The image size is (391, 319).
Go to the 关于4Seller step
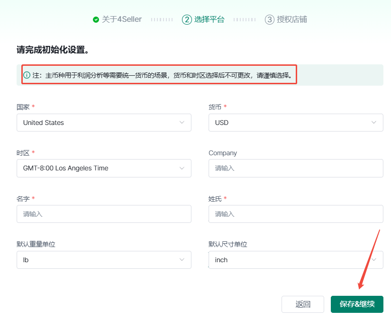122,19
